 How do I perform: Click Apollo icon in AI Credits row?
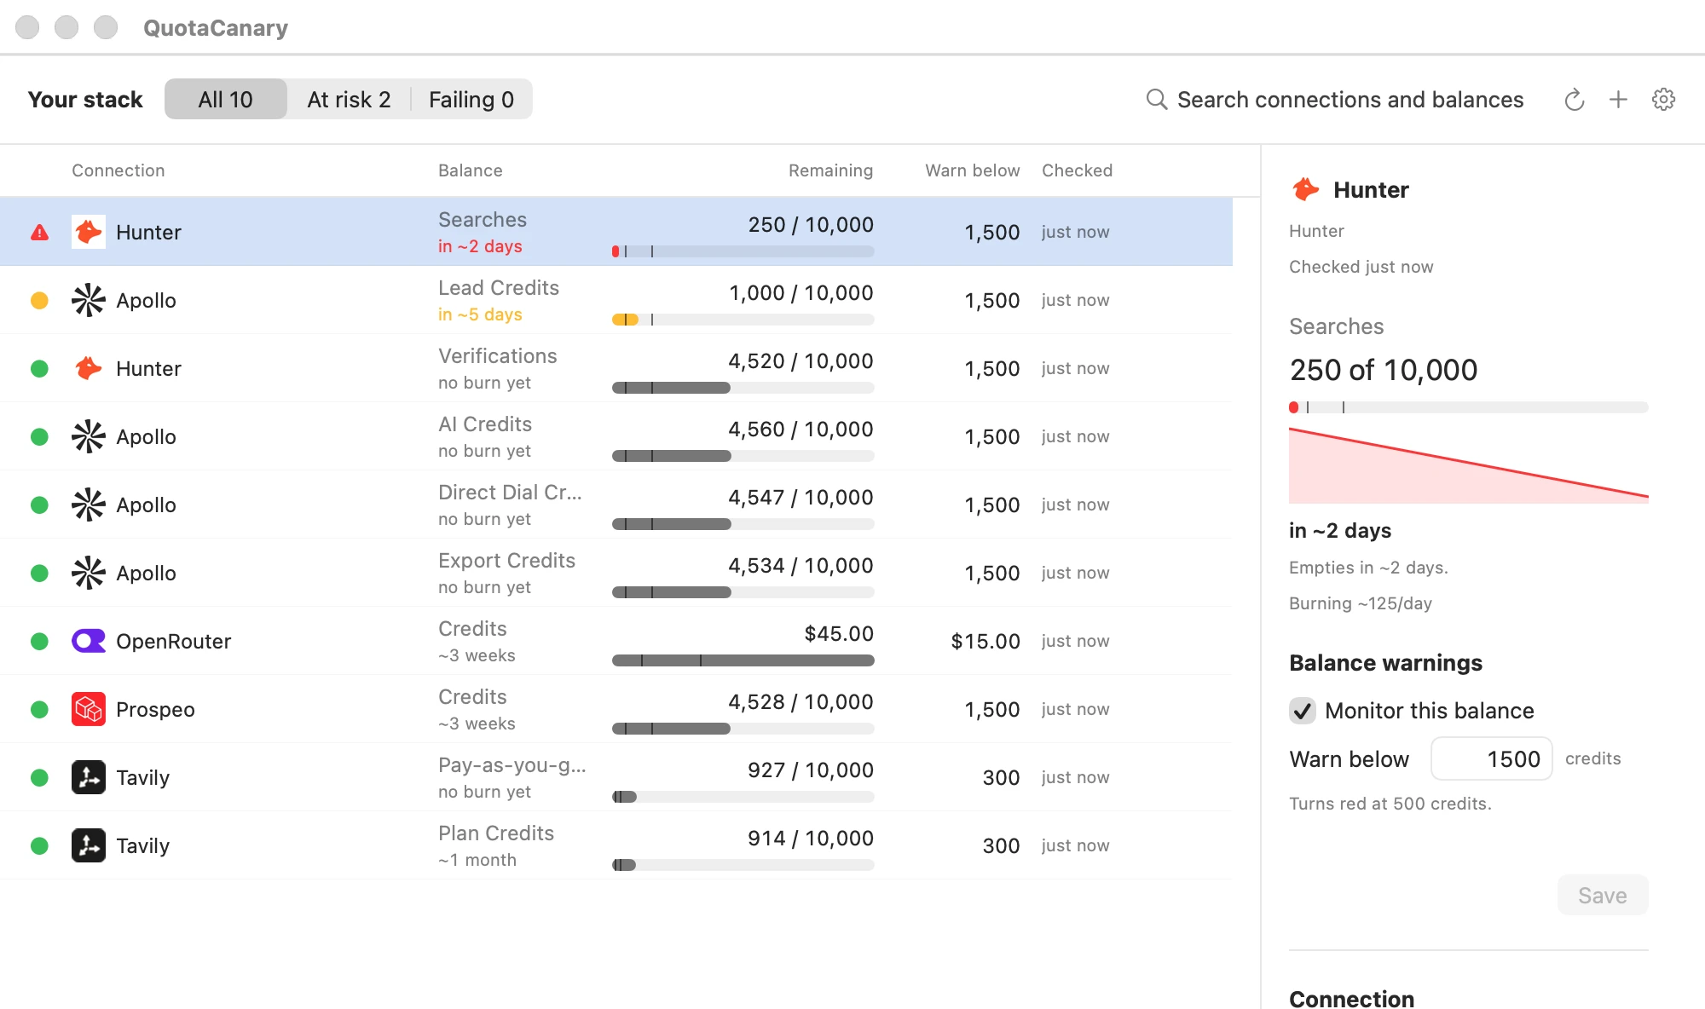[89, 436]
